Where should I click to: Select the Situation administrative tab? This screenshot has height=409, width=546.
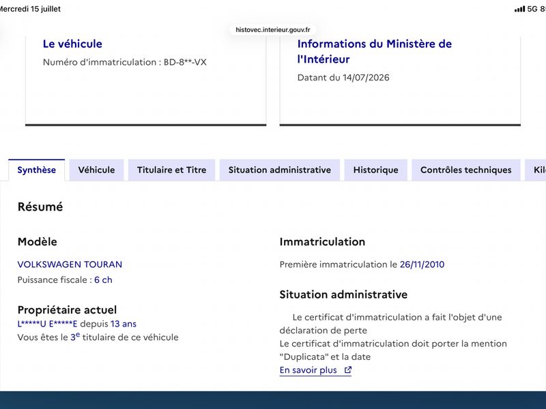[280, 170]
